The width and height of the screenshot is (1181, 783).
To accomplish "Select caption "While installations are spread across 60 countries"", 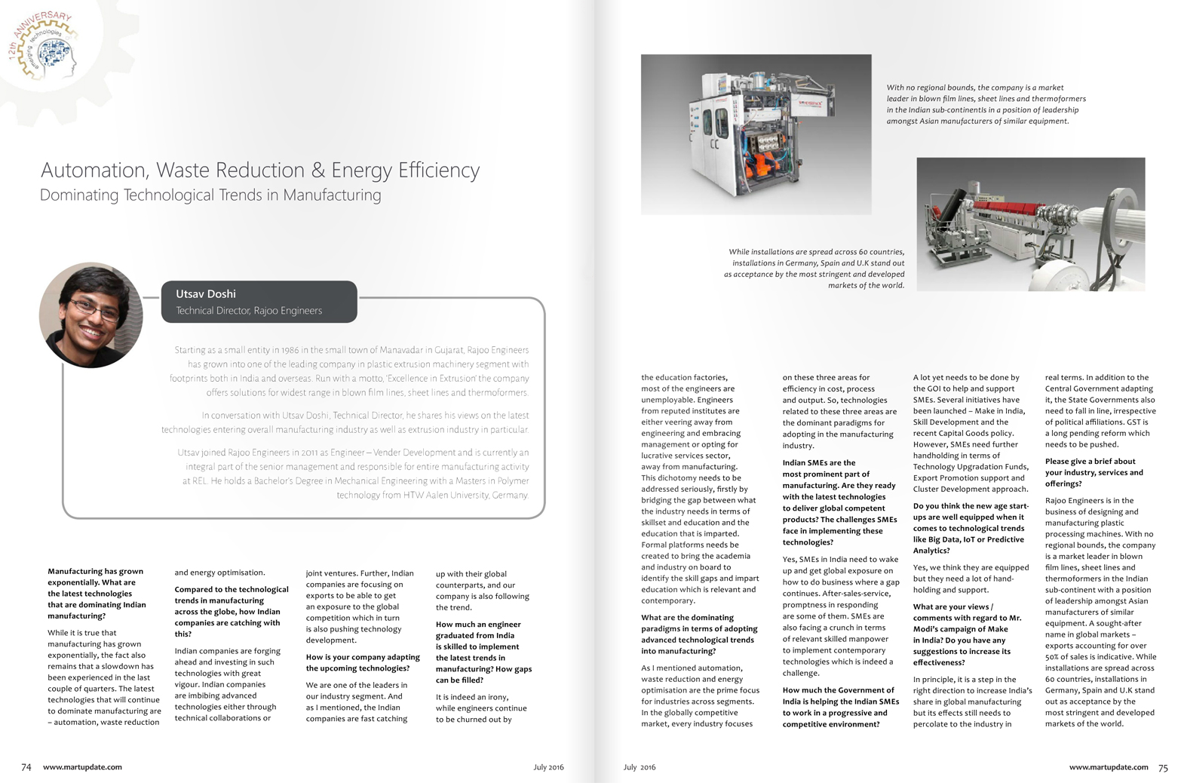I will (814, 269).
